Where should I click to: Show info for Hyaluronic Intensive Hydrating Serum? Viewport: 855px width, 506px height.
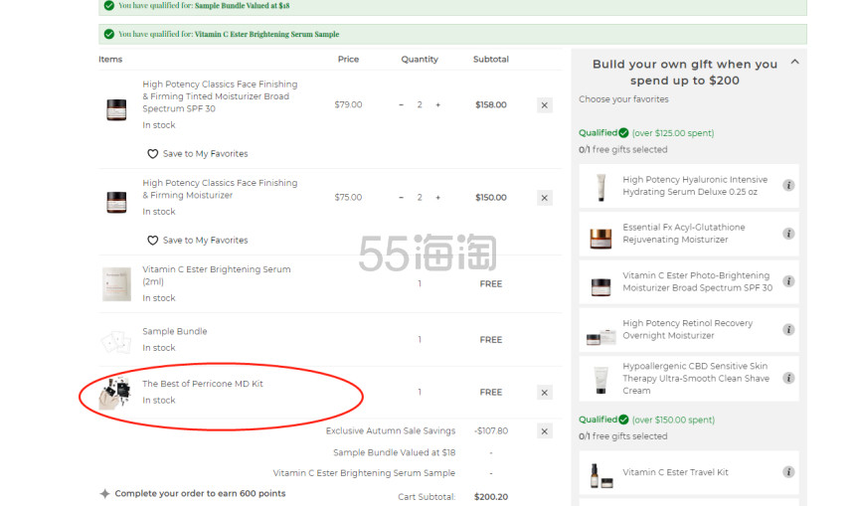click(x=788, y=185)
